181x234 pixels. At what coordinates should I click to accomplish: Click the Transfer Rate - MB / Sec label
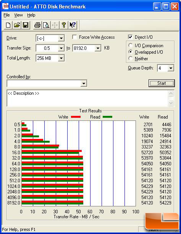tap(76, 216)
